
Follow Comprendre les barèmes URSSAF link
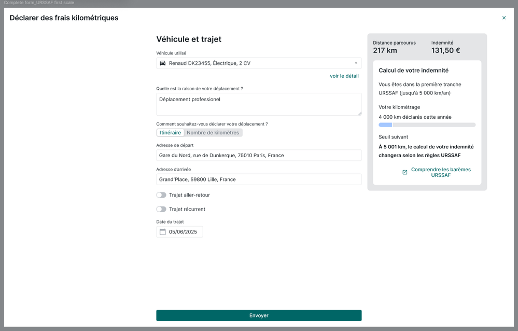pos(441,172)
